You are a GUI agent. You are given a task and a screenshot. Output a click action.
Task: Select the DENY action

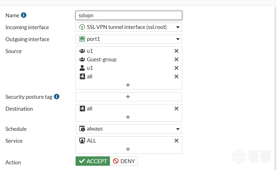[x=124, y=161]
